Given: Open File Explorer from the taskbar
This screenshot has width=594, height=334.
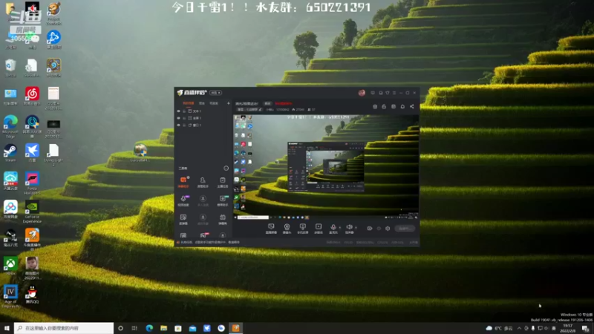Looking at the screenshot, I should 163,328.
